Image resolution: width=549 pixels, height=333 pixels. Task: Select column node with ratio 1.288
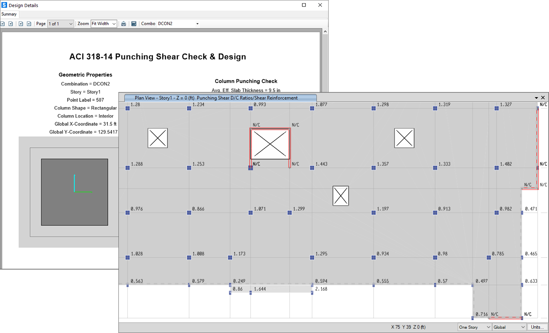pyautogui.click(x=127, y=168)
